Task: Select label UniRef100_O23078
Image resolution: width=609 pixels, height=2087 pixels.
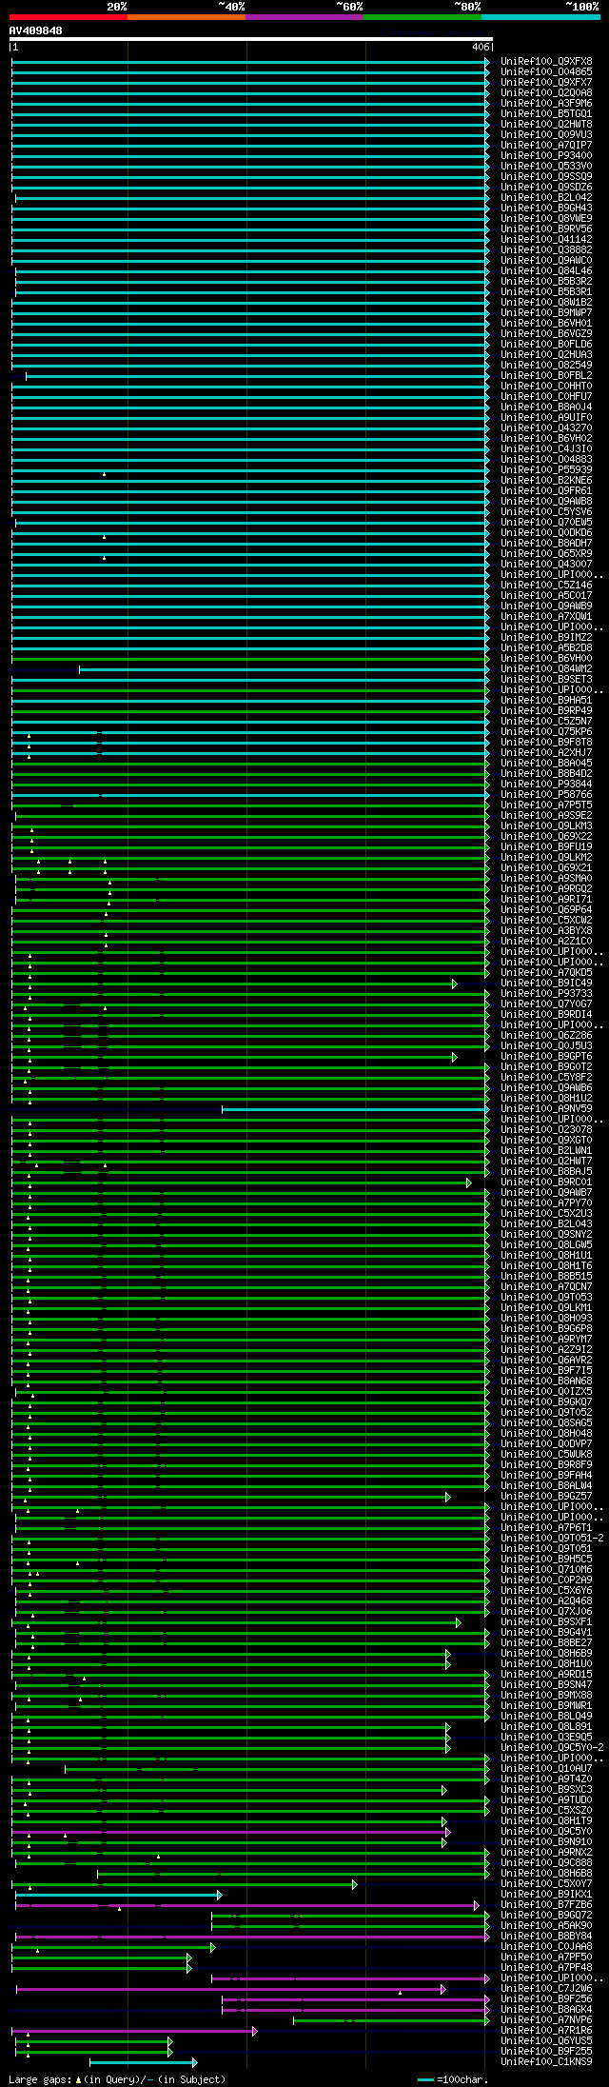Action: [546, 1129]
